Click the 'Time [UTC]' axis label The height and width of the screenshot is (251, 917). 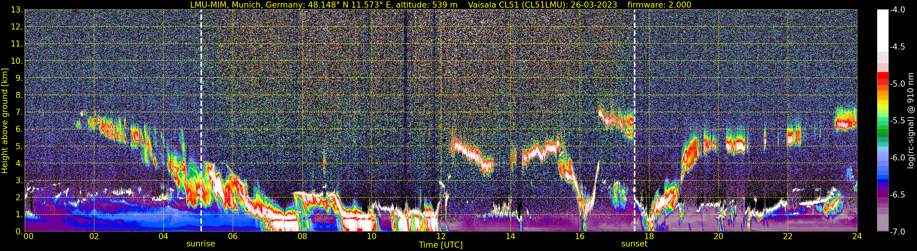pos(441,245)
